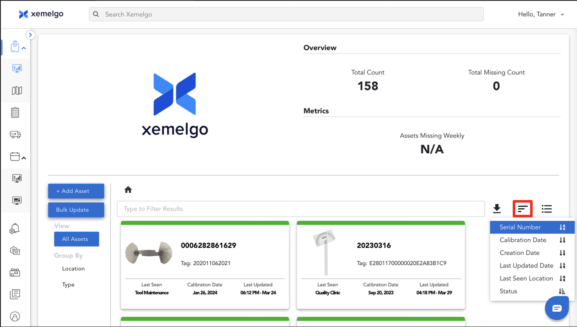The width and height of the screenshot is (577, 327).
Task: Sort by Last Seen Location
Action: tap(532, 278)
